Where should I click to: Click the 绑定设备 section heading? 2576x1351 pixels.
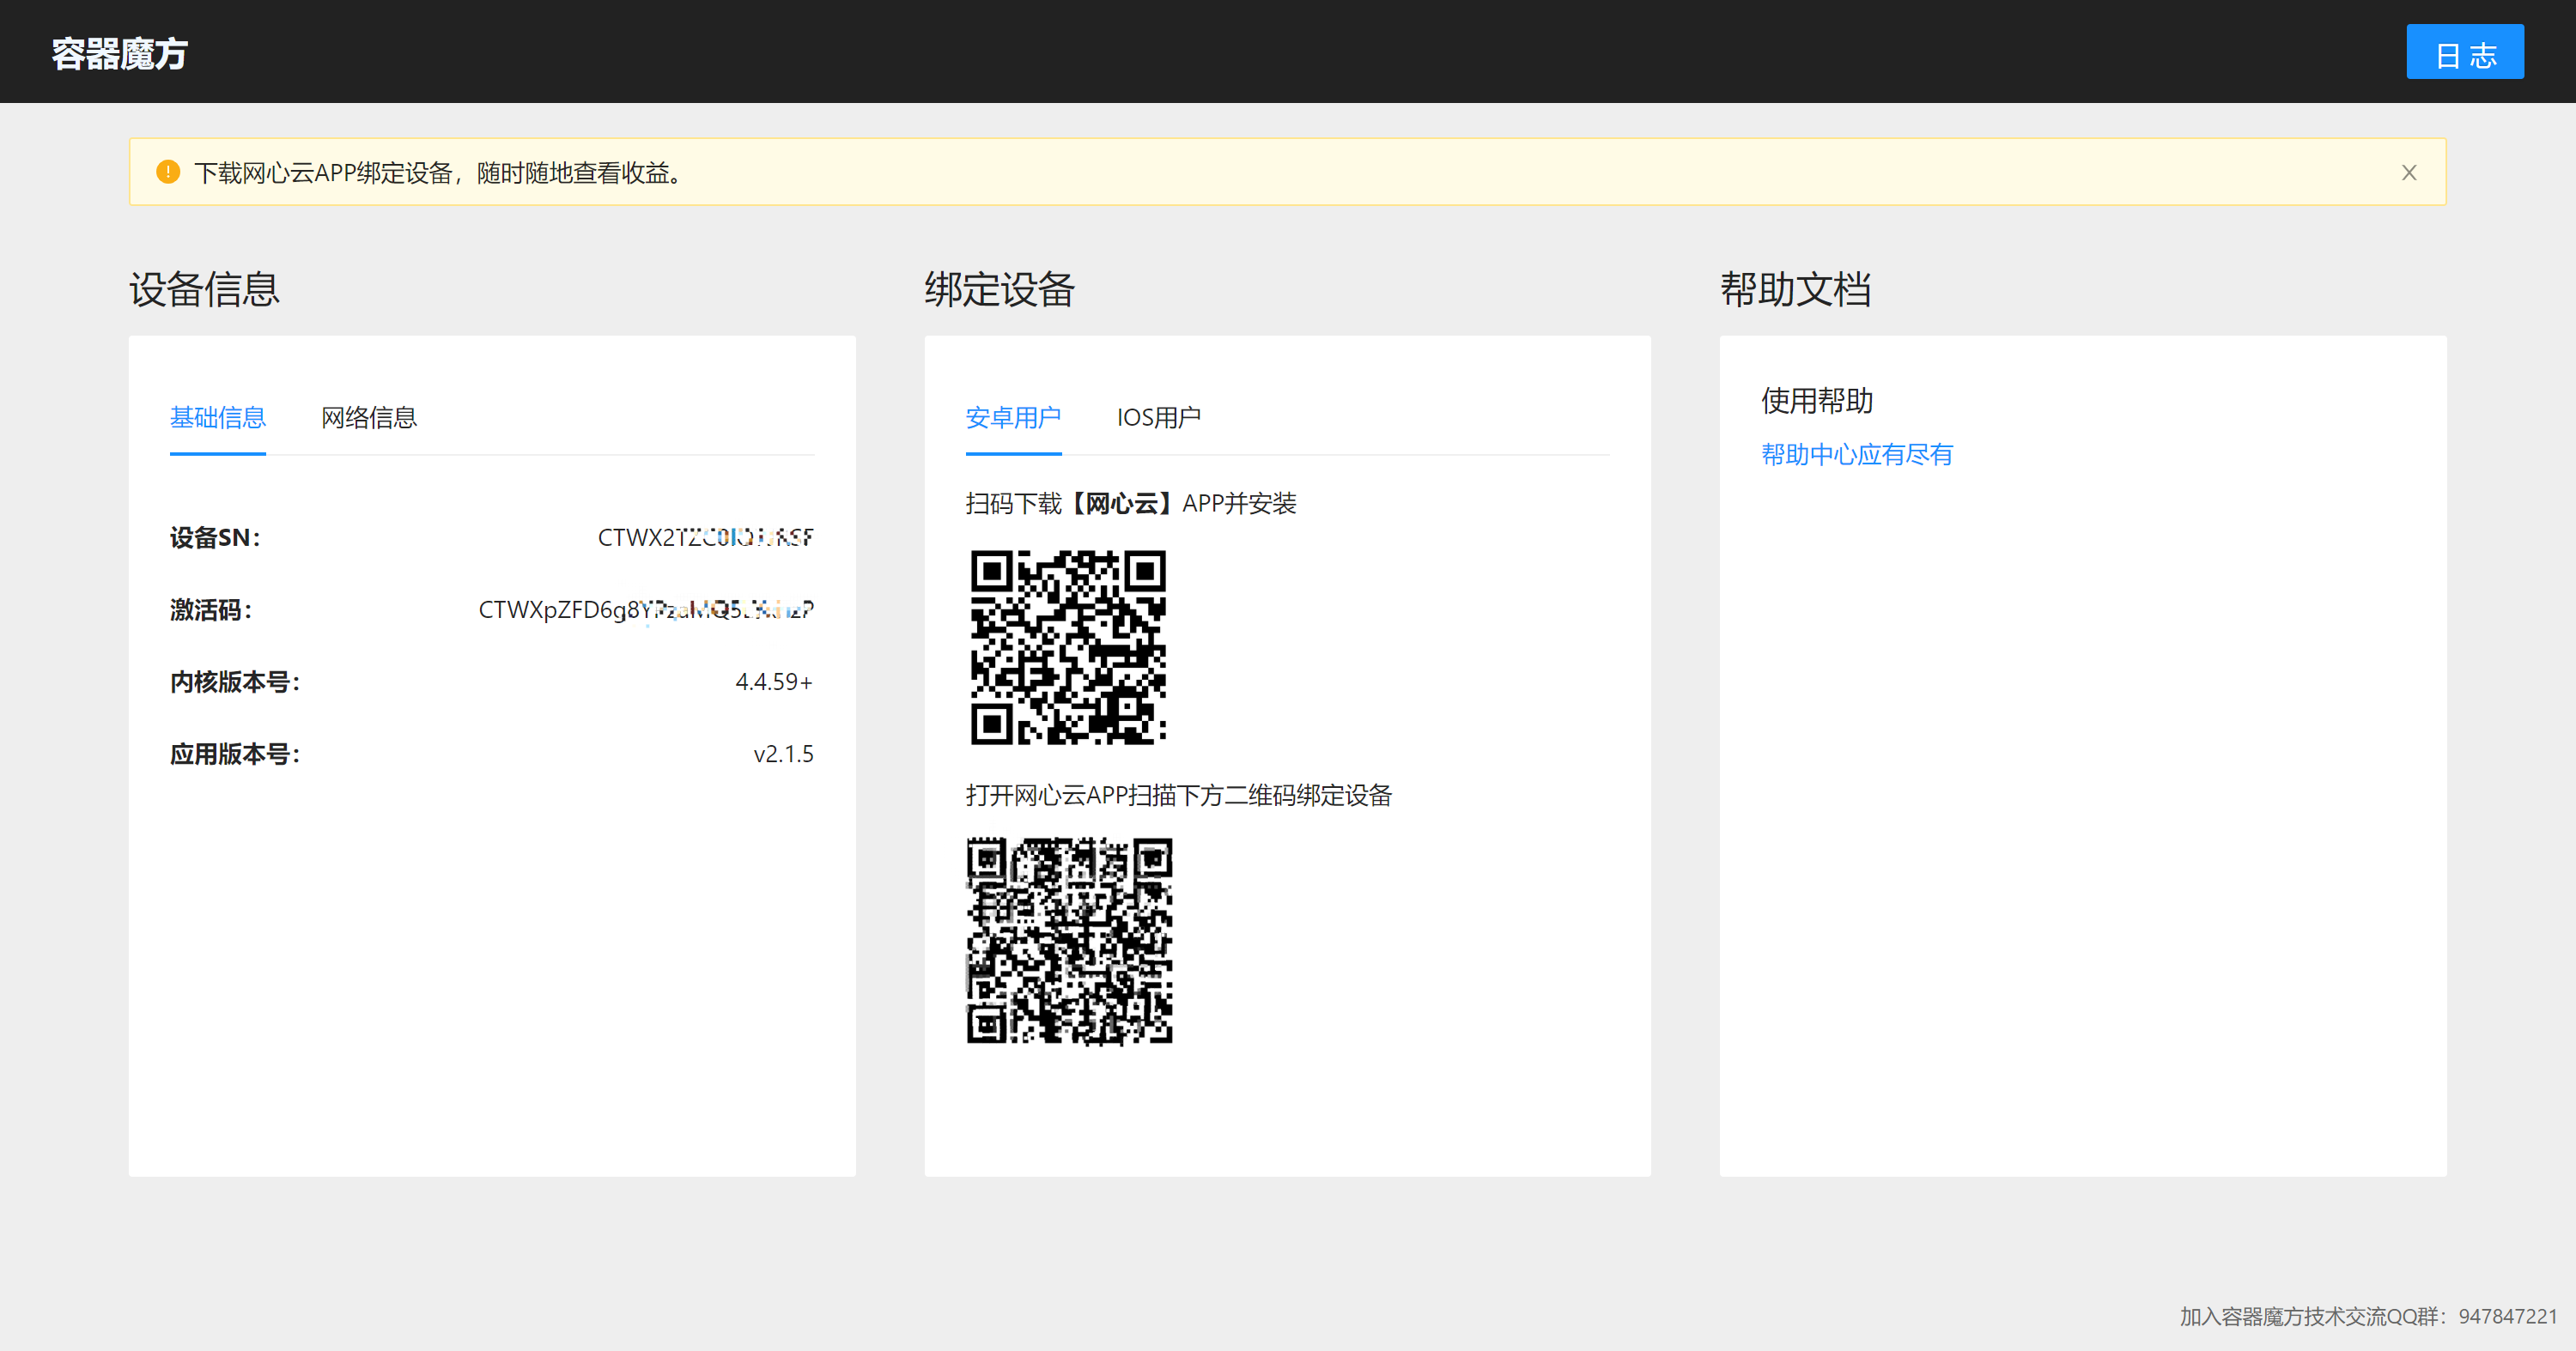pos(999,290)
